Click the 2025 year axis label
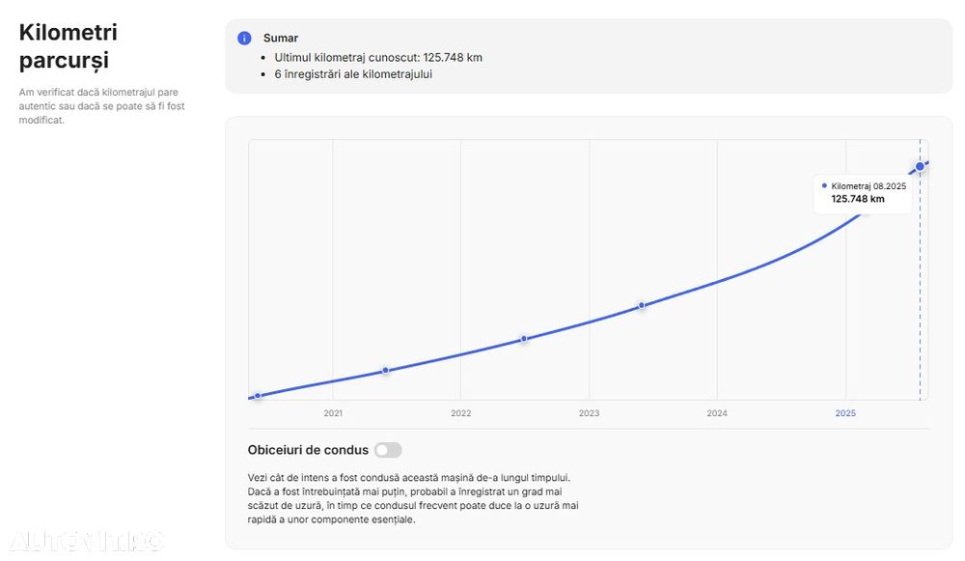The height and width of the screenshot is (561, 965). point(845,413)
